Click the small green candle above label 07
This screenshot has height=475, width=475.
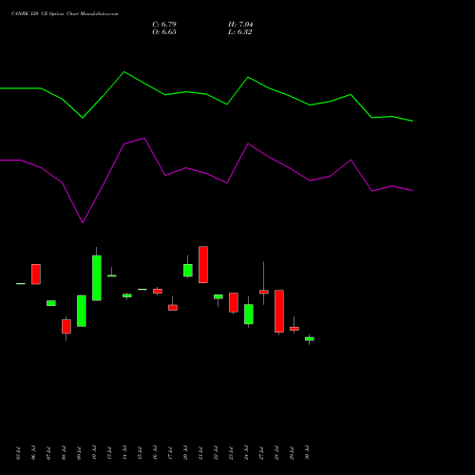pos(51,303)
